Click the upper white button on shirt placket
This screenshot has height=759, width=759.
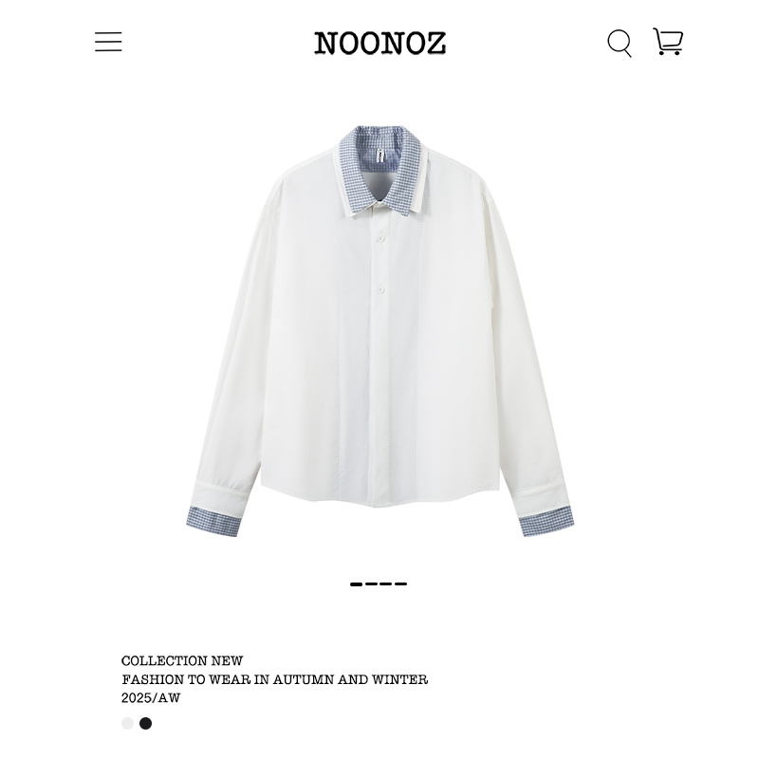click(380, 239)
